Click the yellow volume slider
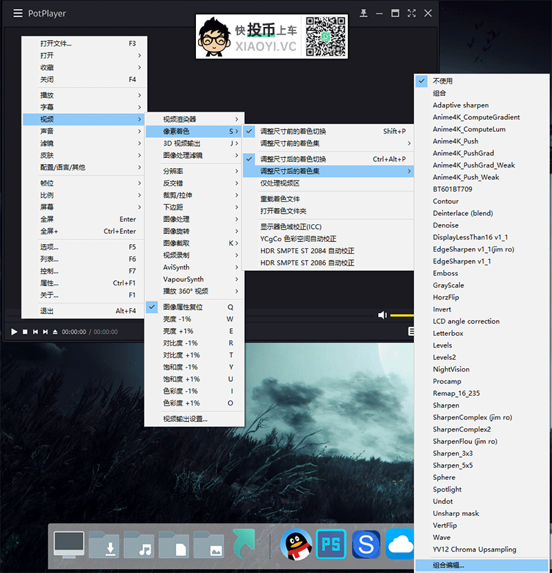Image resolution: width=552 pixels, height=573 pixels. [402, 315]
